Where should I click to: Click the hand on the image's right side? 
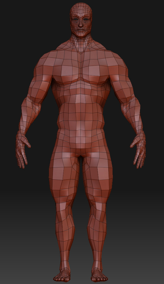(139, 150)
